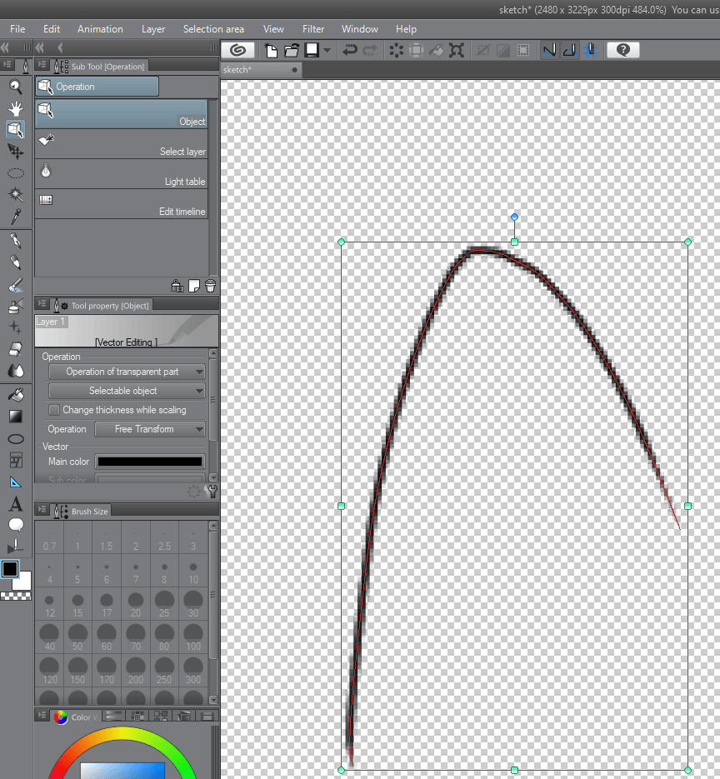This screenshot has width=720, height=779.
Task: Enable Change thickness while scaling checkbox
Action: pyautogui.click(x=55, y=410)
